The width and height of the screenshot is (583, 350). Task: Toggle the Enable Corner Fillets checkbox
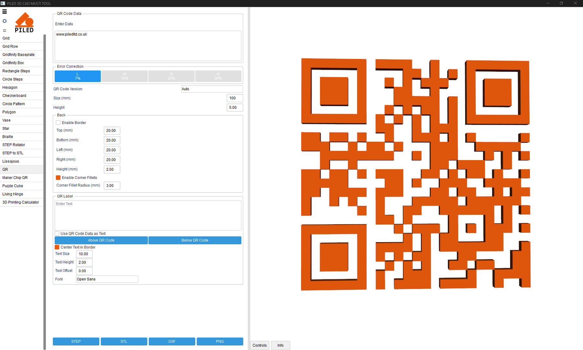pyautogui.click(x=58, y=178)
